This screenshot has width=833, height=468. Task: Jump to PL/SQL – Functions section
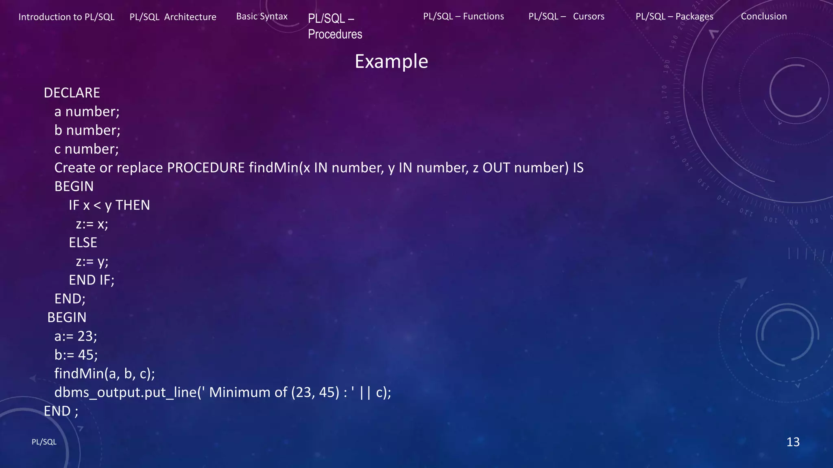pyautogui.click(x=463, y=17)
